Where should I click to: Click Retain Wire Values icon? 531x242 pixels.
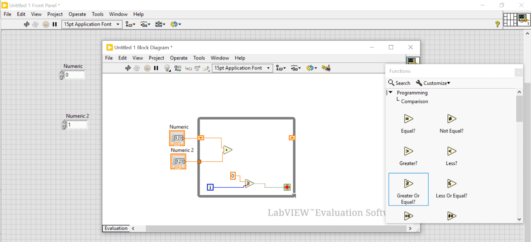coord(178,68)
